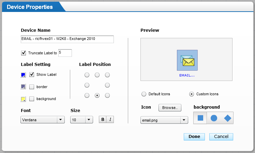The height and width of the screenshot is (153, 255).
Task: Set label position to bottom-left
Action: coord(87,95)
